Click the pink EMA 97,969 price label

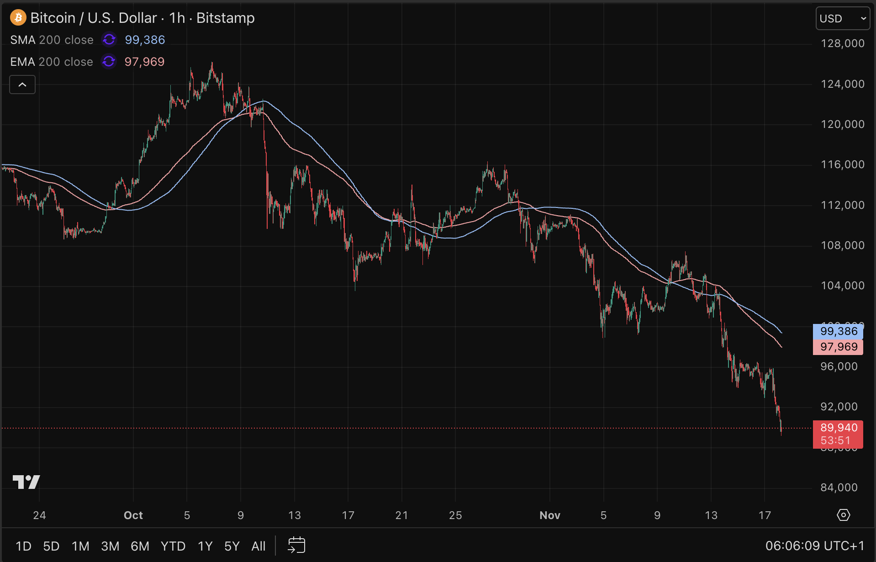pos(838,347)
